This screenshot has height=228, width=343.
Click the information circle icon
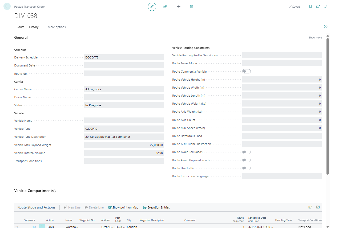[325, 27]
